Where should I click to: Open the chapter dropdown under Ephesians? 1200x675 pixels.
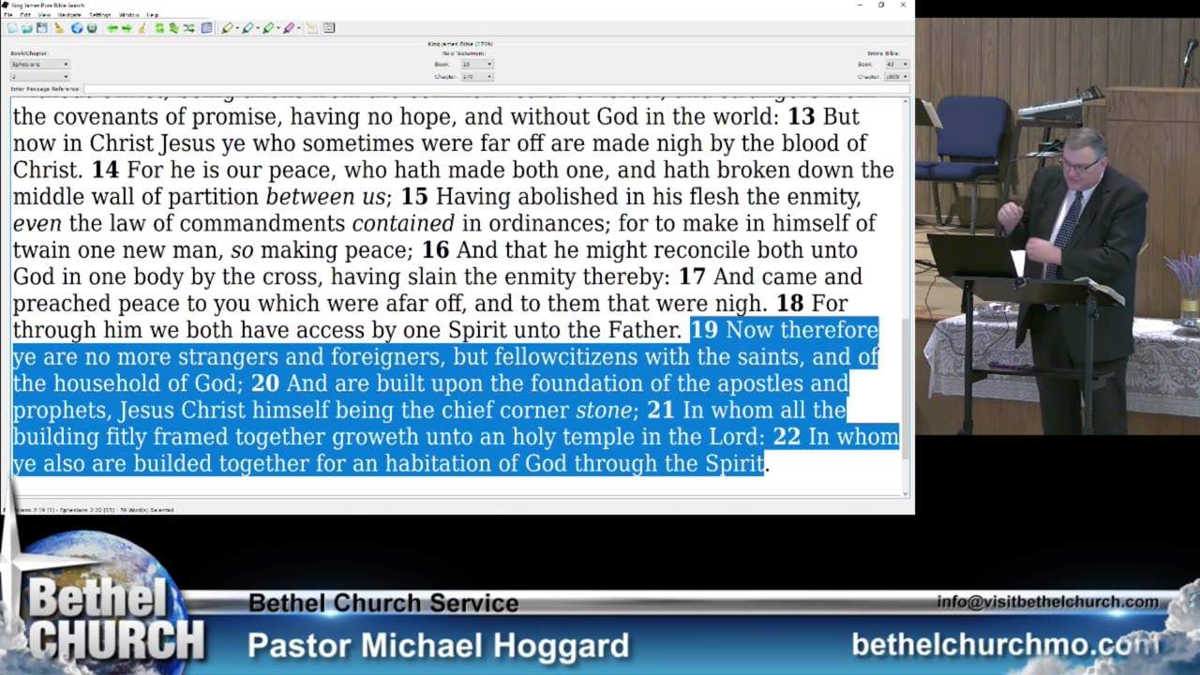(40, 77)
